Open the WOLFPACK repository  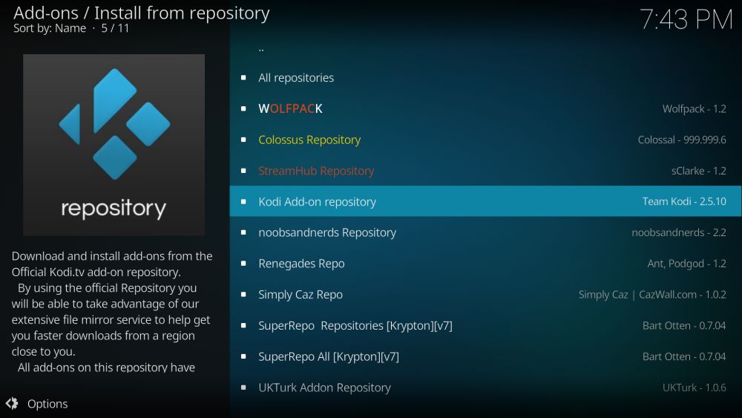point(290,109)
